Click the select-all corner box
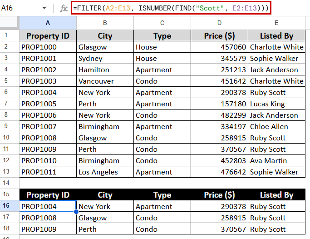The image size is (310, 239). click(x=10, y=22)
